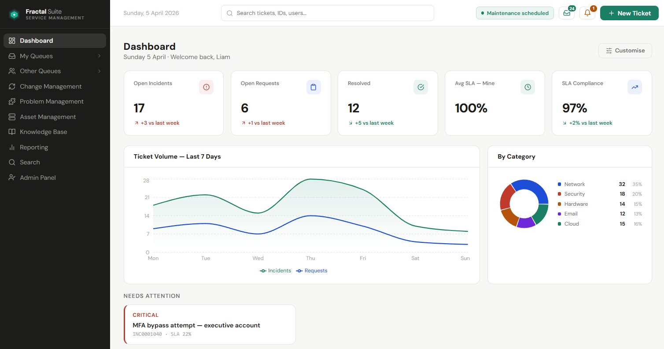Click the "Ticket Volume — Last 7 Days" heading
The width and height of the screenshot is (664, 349).
[x=177, y=156]
